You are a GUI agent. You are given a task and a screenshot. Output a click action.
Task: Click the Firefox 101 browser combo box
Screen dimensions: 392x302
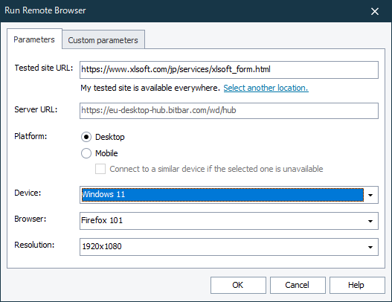pos(229,221)
